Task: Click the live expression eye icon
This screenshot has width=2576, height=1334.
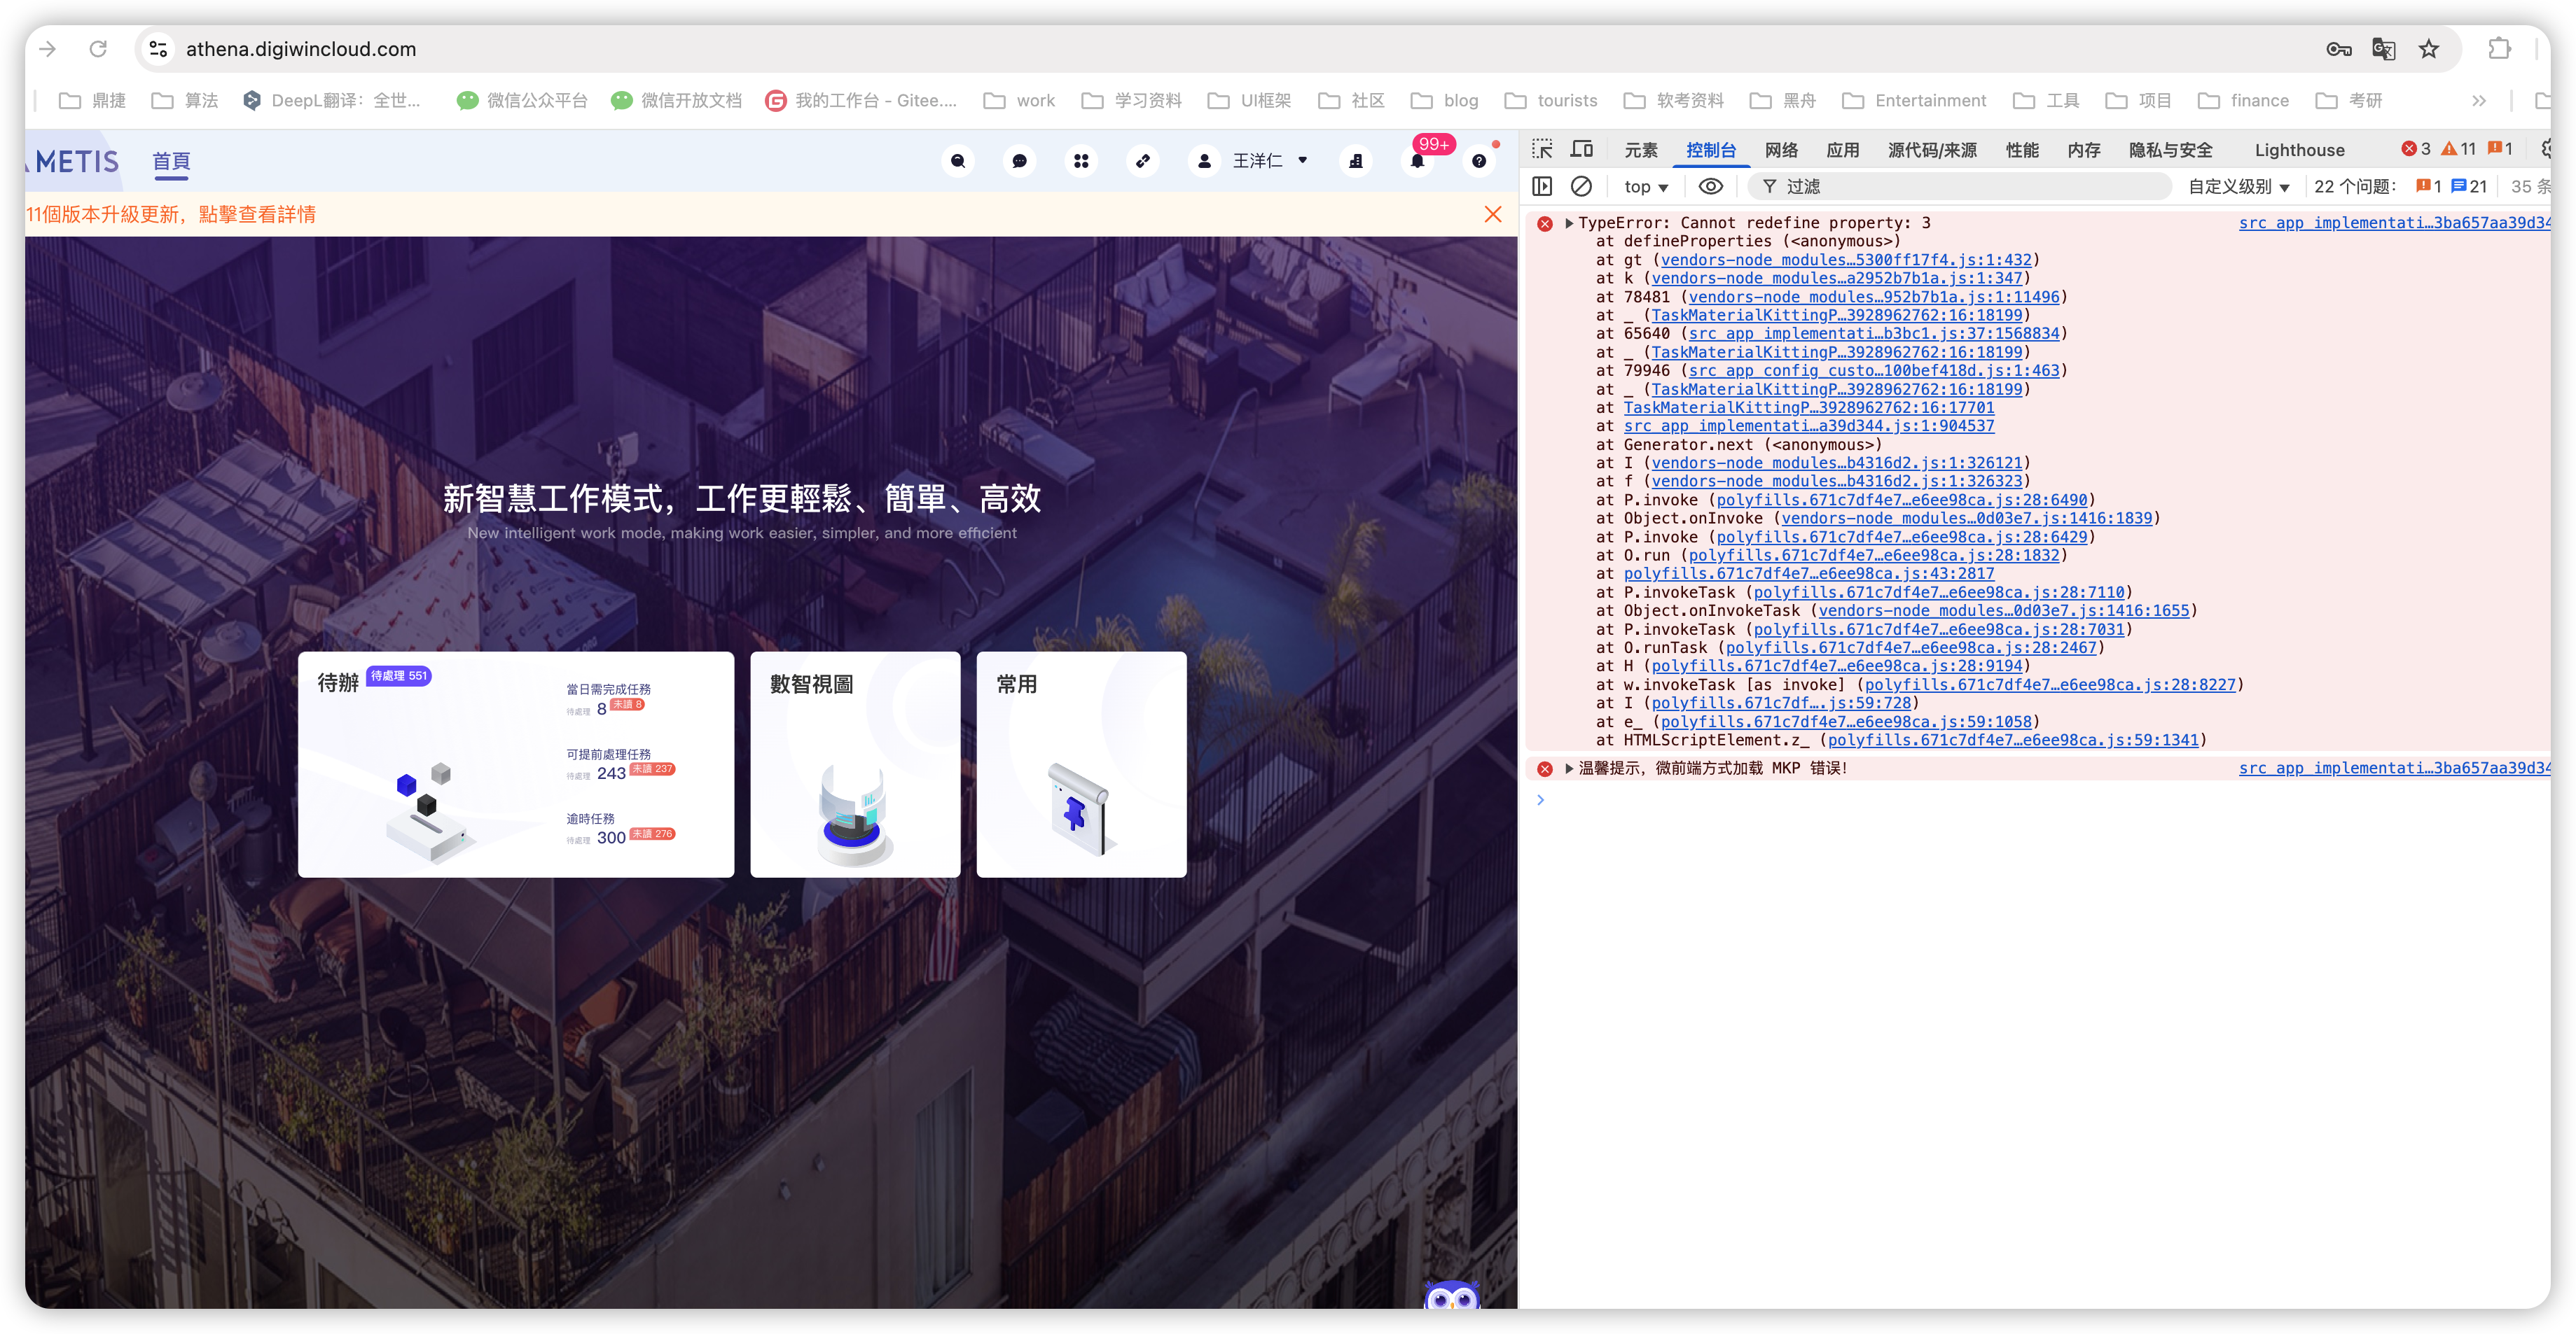Action: tap(1711, 186)
